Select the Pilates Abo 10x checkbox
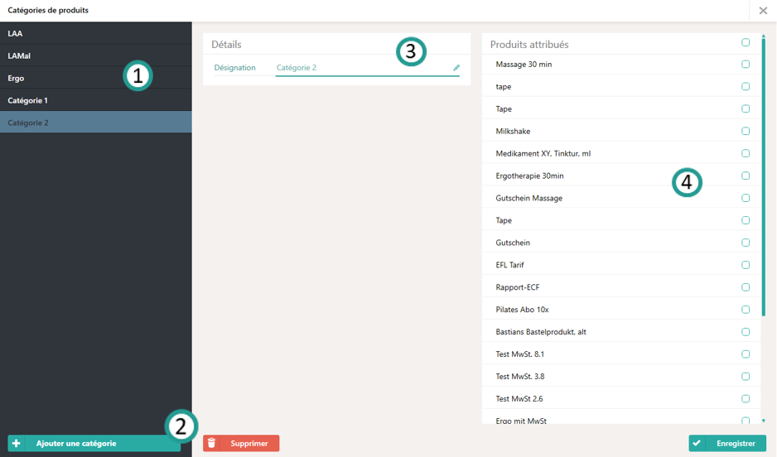Viewport: 777px width, 457px height. (746, 310)
